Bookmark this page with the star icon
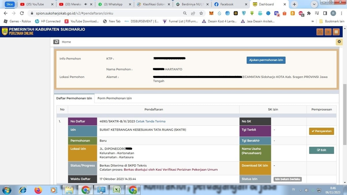The height and width of the screenshot is (195, 347). 201,13
